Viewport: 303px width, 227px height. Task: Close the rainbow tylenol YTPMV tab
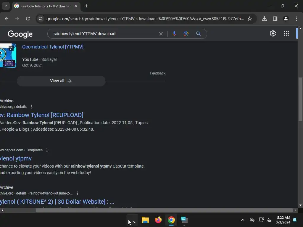tap(76, 6)
